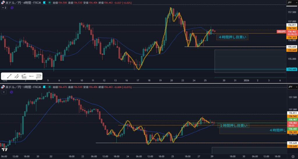Choose the trend angle line tool
298x159 pixels.
(24, 76)
